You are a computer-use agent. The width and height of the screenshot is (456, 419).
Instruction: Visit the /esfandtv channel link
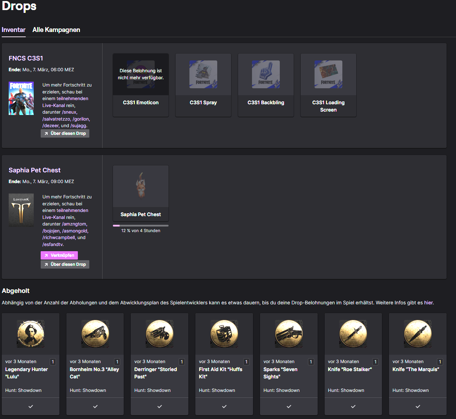point(53,245)
